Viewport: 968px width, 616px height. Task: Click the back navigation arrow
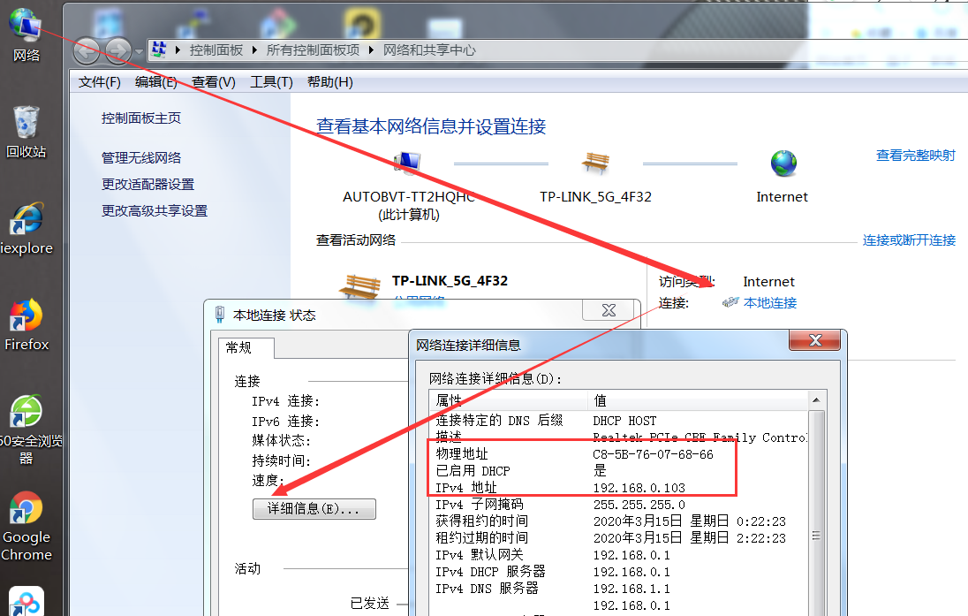tap(87, 50)
